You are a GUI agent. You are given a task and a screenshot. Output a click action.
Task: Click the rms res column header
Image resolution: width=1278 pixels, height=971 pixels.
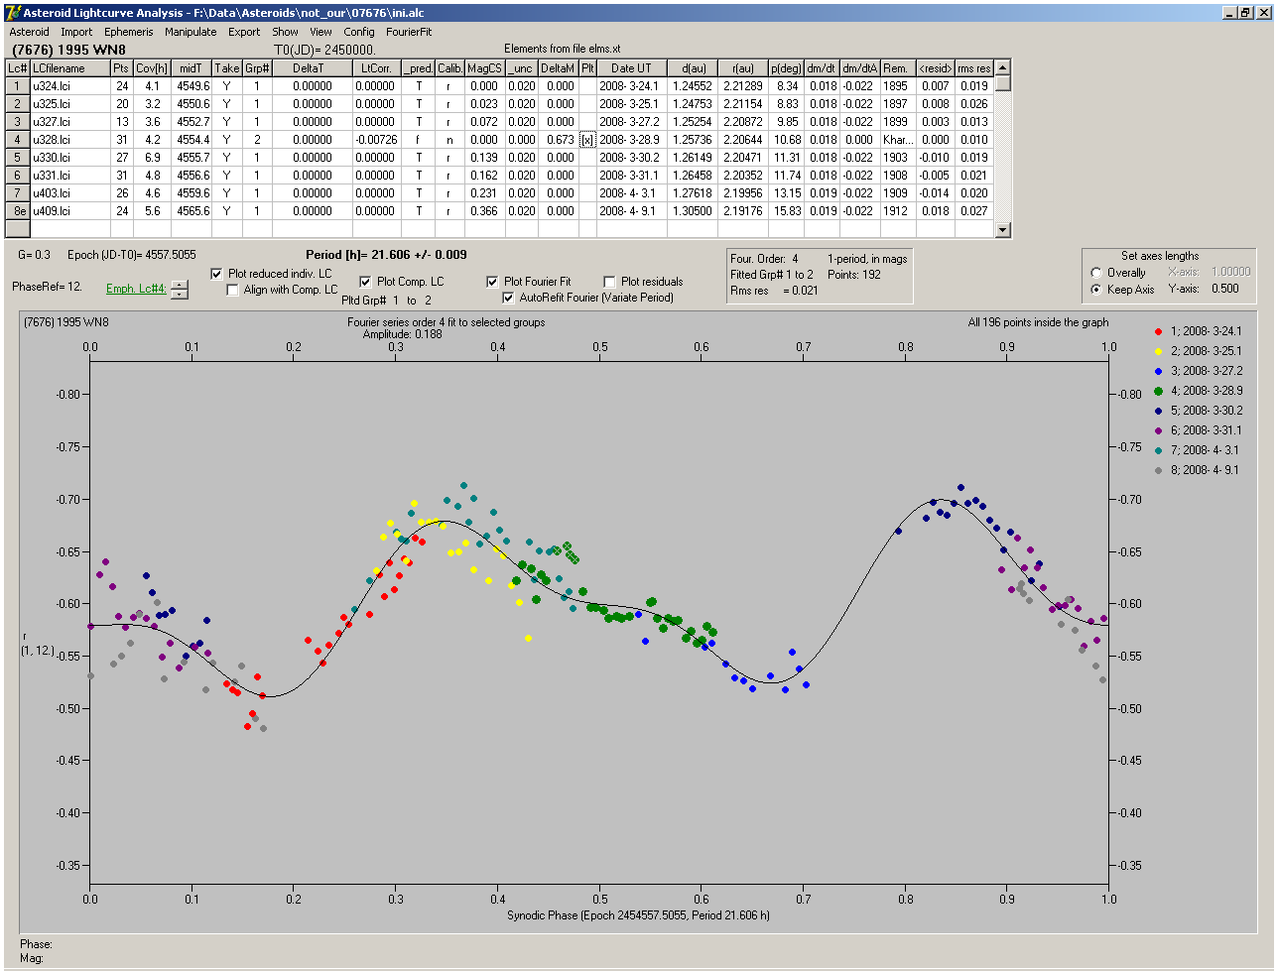tap(974, 68)
